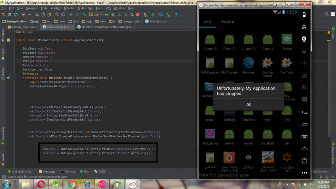Open the Dev Tools app in emulator
This screenshot has width=336, height=189.
pos(287,66)
